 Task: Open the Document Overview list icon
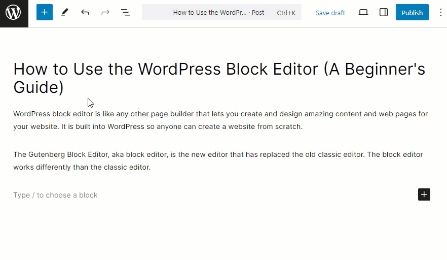126,12
